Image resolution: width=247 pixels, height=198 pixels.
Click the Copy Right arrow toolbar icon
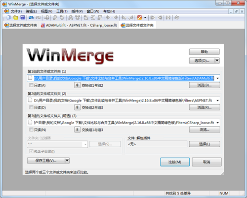[x=108, y=17]
